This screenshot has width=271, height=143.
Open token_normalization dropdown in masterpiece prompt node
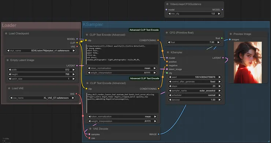[122, 68]
